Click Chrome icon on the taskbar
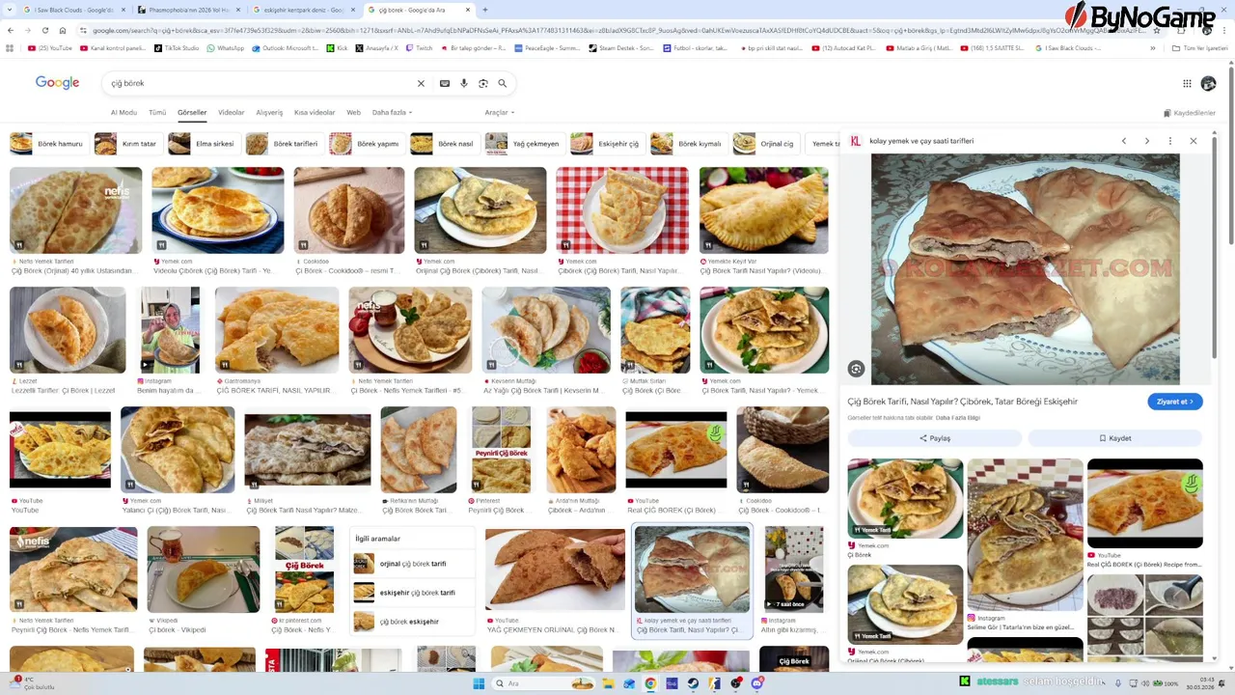The width and height of the screenshot is (1235, 695). pyautogui.click(x=650, y=683)
